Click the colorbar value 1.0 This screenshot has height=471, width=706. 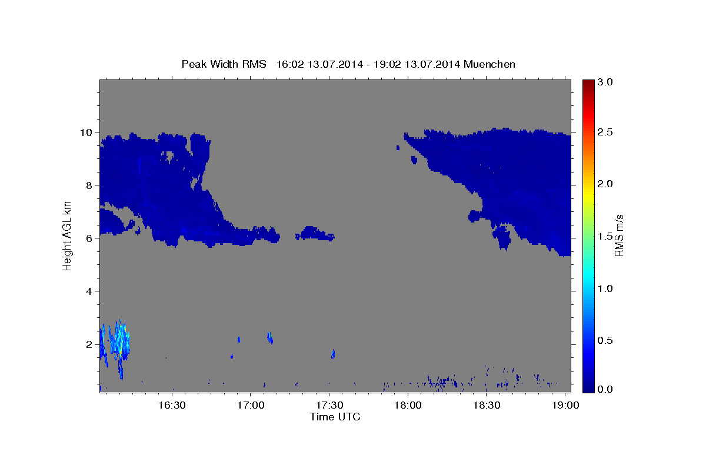tap(605, 288)
